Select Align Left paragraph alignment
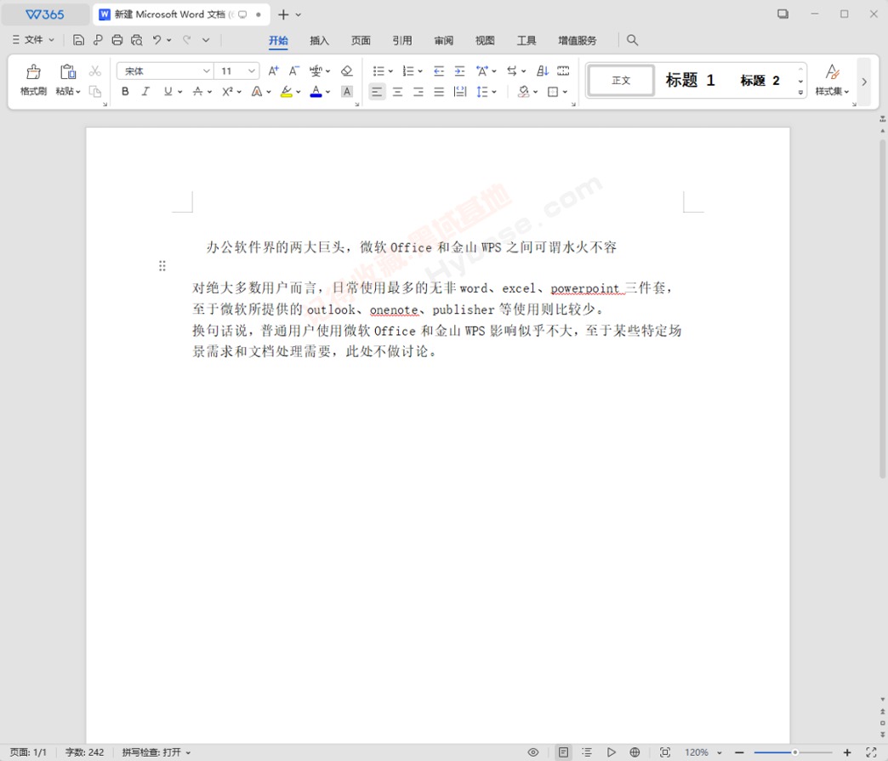The image size is (888, 761). (377, 92)
